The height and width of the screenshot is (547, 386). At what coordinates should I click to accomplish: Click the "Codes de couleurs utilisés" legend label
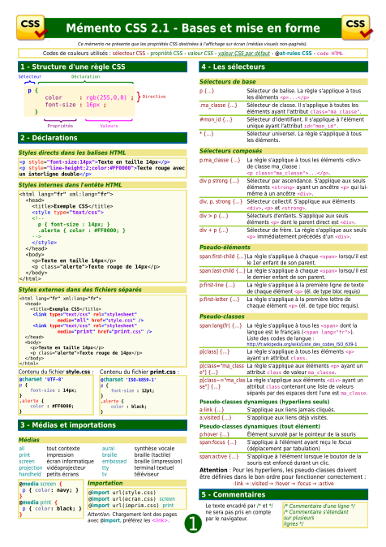(75, 54)
